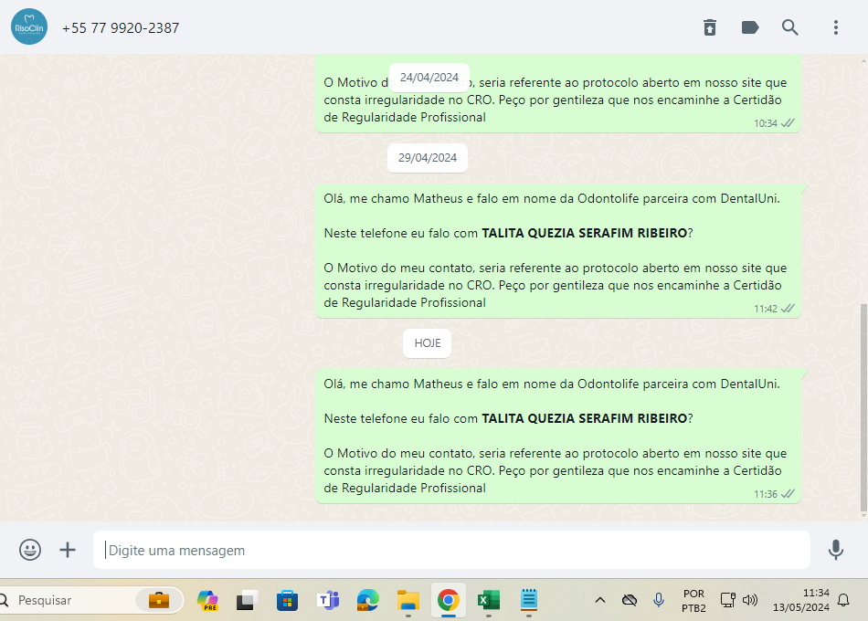Open the three-dot chat menu
Screen dimensions: 868x621
pyautogui.click(x=836, y=27)
